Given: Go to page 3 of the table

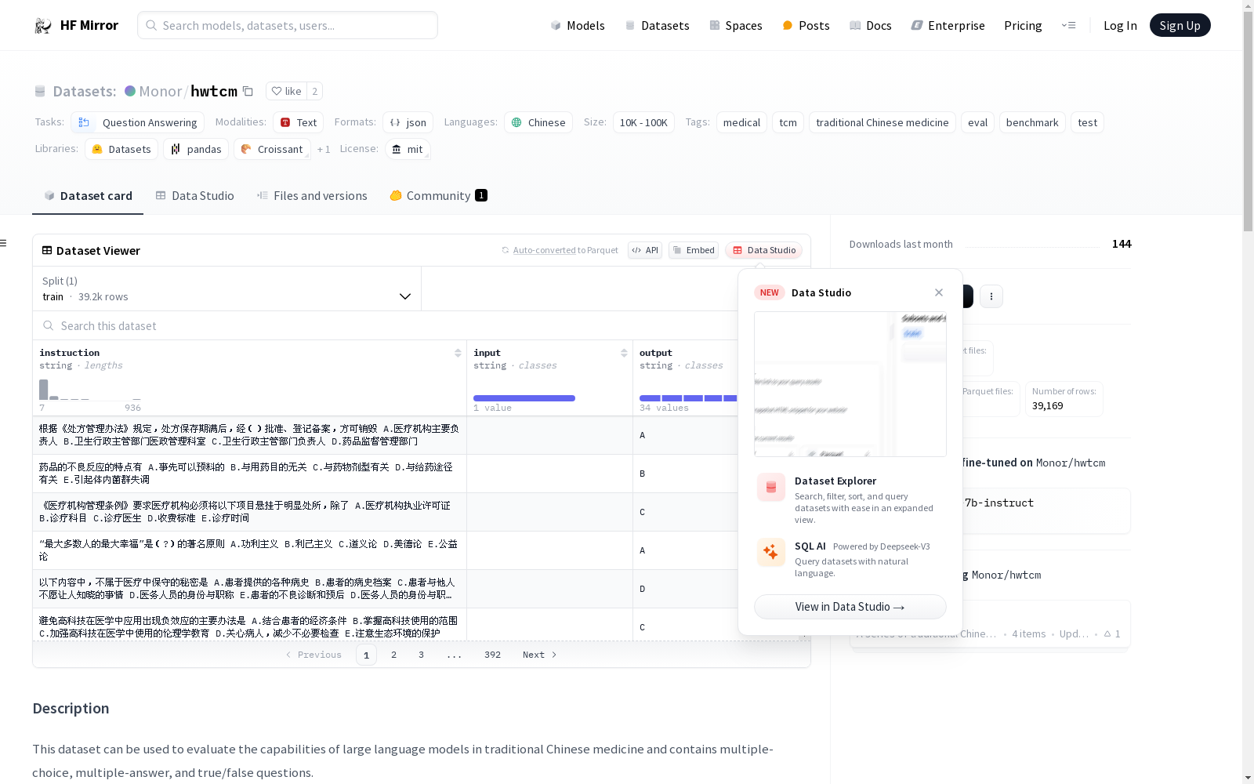Looking at the screenshot, I should (421, 655).
